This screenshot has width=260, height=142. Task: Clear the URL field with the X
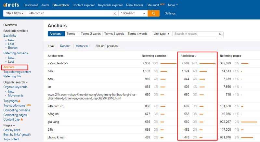114,14
